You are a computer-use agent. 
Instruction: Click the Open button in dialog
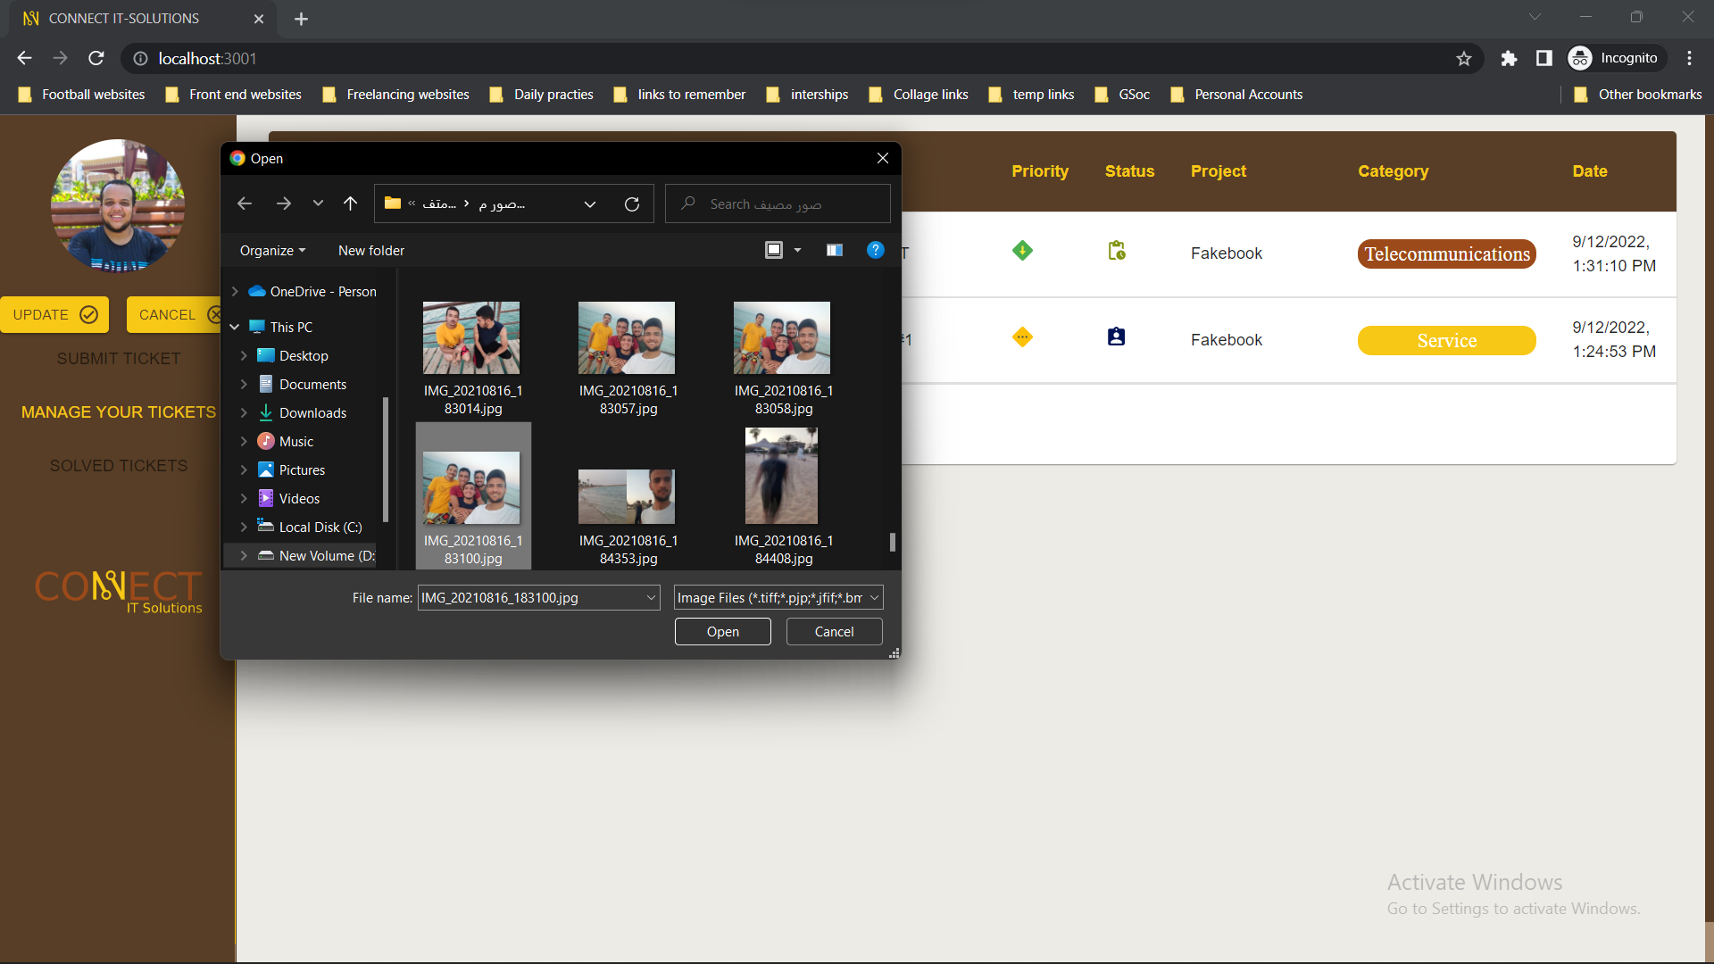[723, 632]
